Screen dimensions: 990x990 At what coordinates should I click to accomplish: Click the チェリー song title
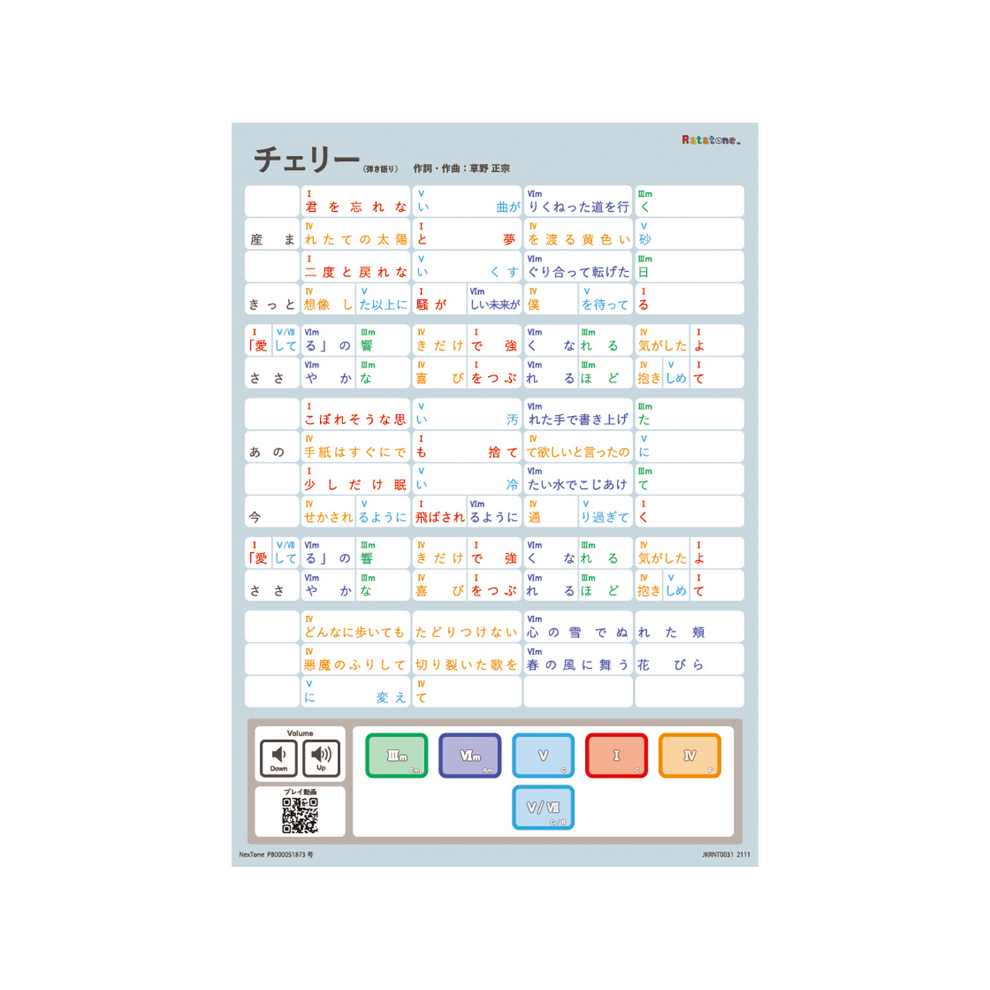pos(306,160)
